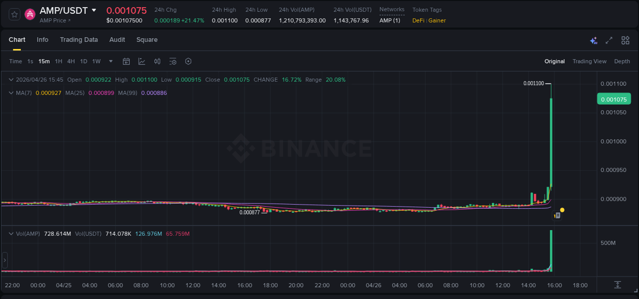Collapse the MA indicator legend row
Screen dimensions: 639x299
(11, 93)
